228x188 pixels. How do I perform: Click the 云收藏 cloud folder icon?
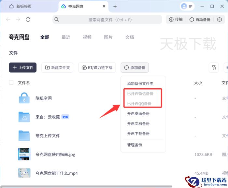point(24,117)
